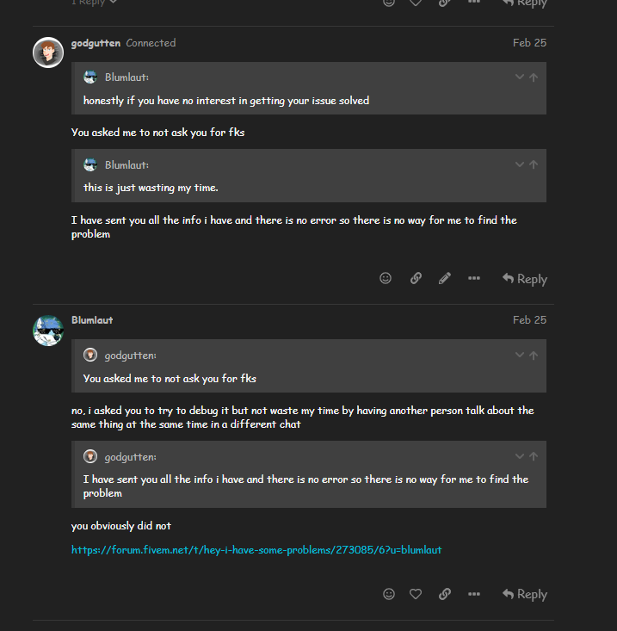Jump to quoted post "this is just wasting my time"
Image resolution: width=617 pixels, height=631 pixels.
coord(534,164)
